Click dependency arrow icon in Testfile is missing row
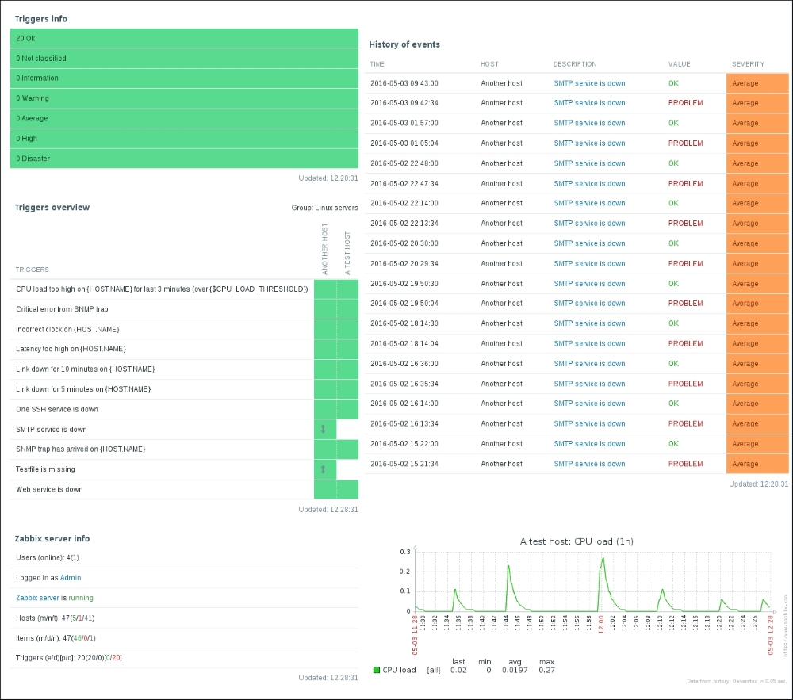793x700 pixels. point(323,469)
